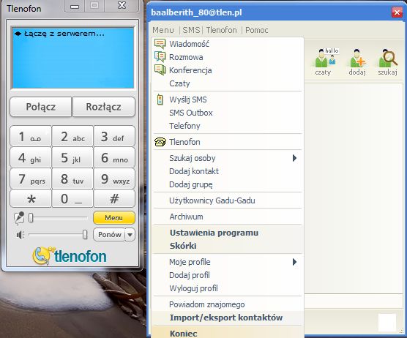Choose Konferencja from the menu

coord(228,70)
